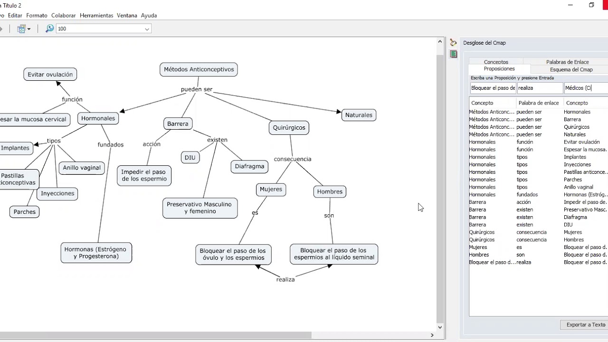Click the canvas scroll up arrow
Viewport: 608px width, 342px height.
pos(440,42)
